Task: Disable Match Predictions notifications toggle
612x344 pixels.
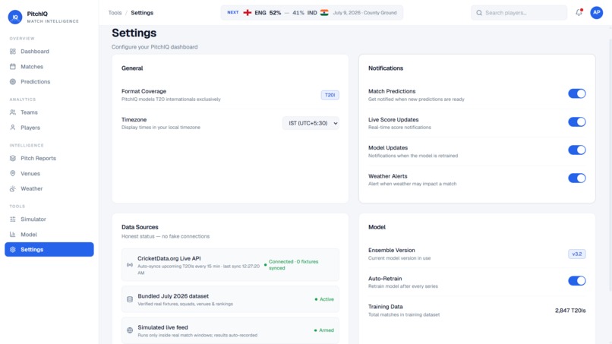Action: tap(577, 93)
